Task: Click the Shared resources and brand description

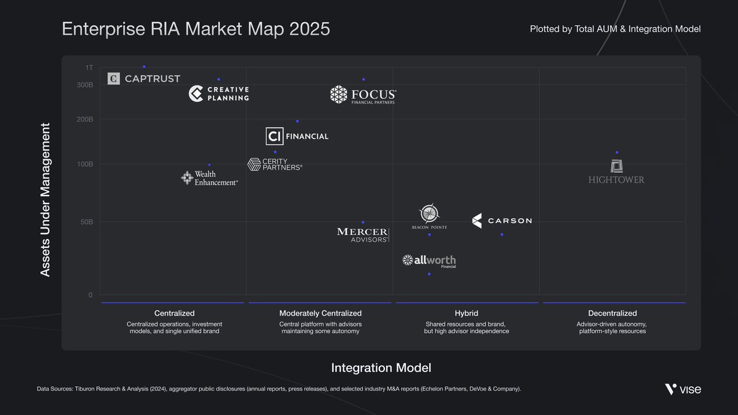Action: coord(467,328)
